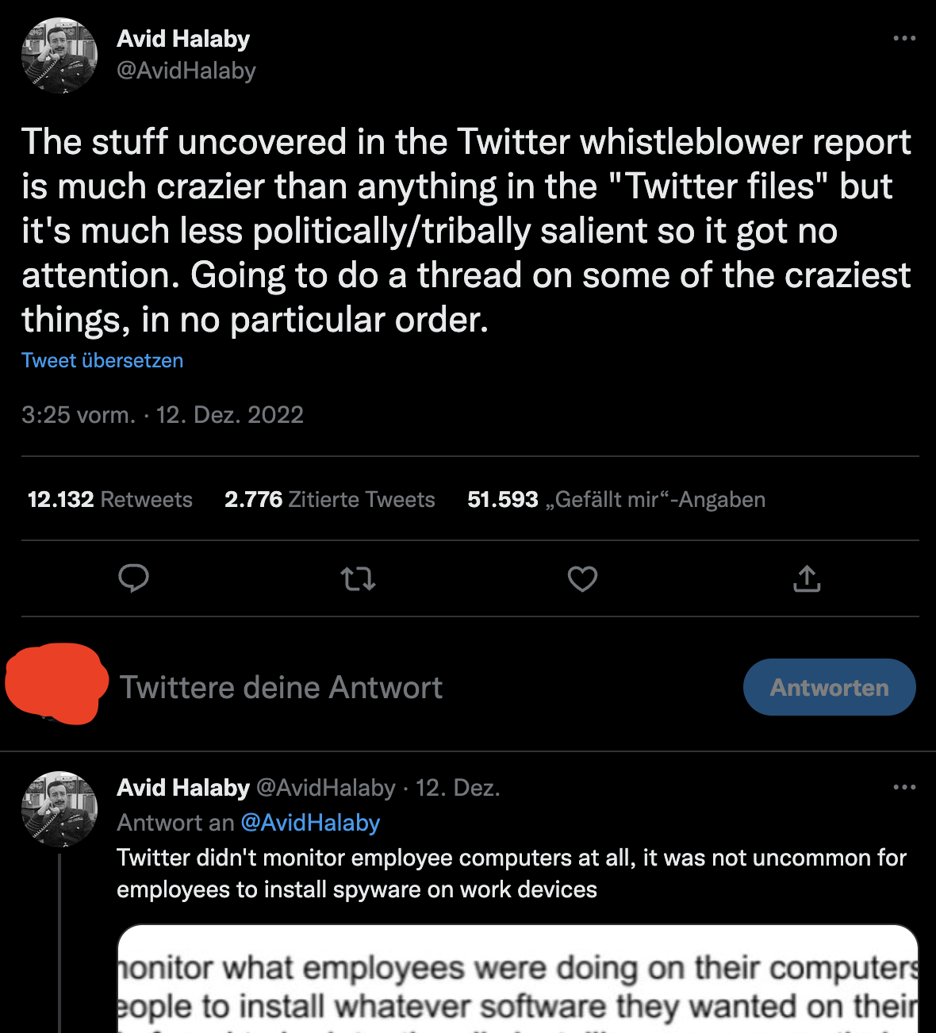Show the 51.593 "Gefällt mir"-Angaben

[616, 499]
